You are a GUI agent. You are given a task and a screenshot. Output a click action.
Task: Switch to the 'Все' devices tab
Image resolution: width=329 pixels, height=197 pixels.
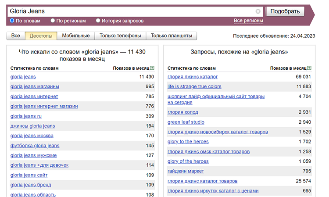(15, 36)
